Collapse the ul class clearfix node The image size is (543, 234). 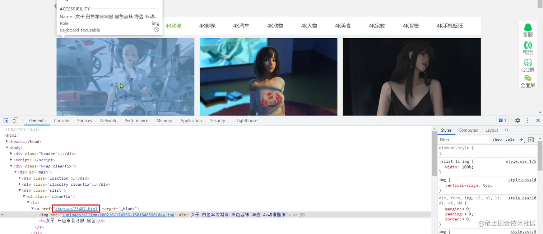(x=24, y=196)
